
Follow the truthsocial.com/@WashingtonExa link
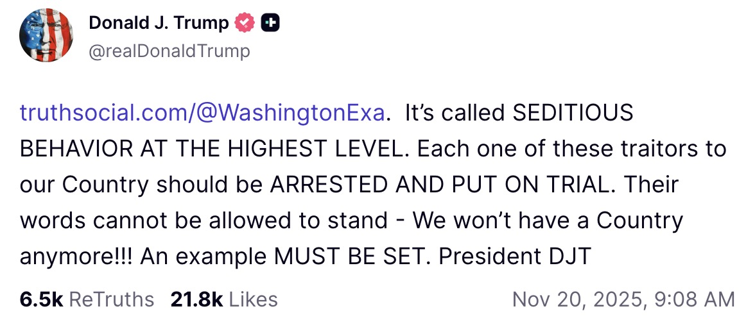[x=203, y=113]
